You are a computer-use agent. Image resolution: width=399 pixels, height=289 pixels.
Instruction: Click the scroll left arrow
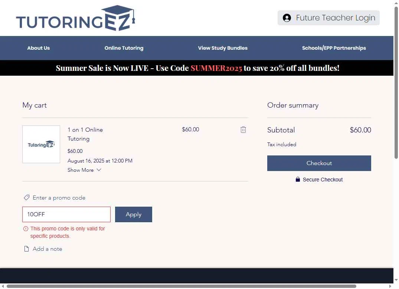coord(3,286)
